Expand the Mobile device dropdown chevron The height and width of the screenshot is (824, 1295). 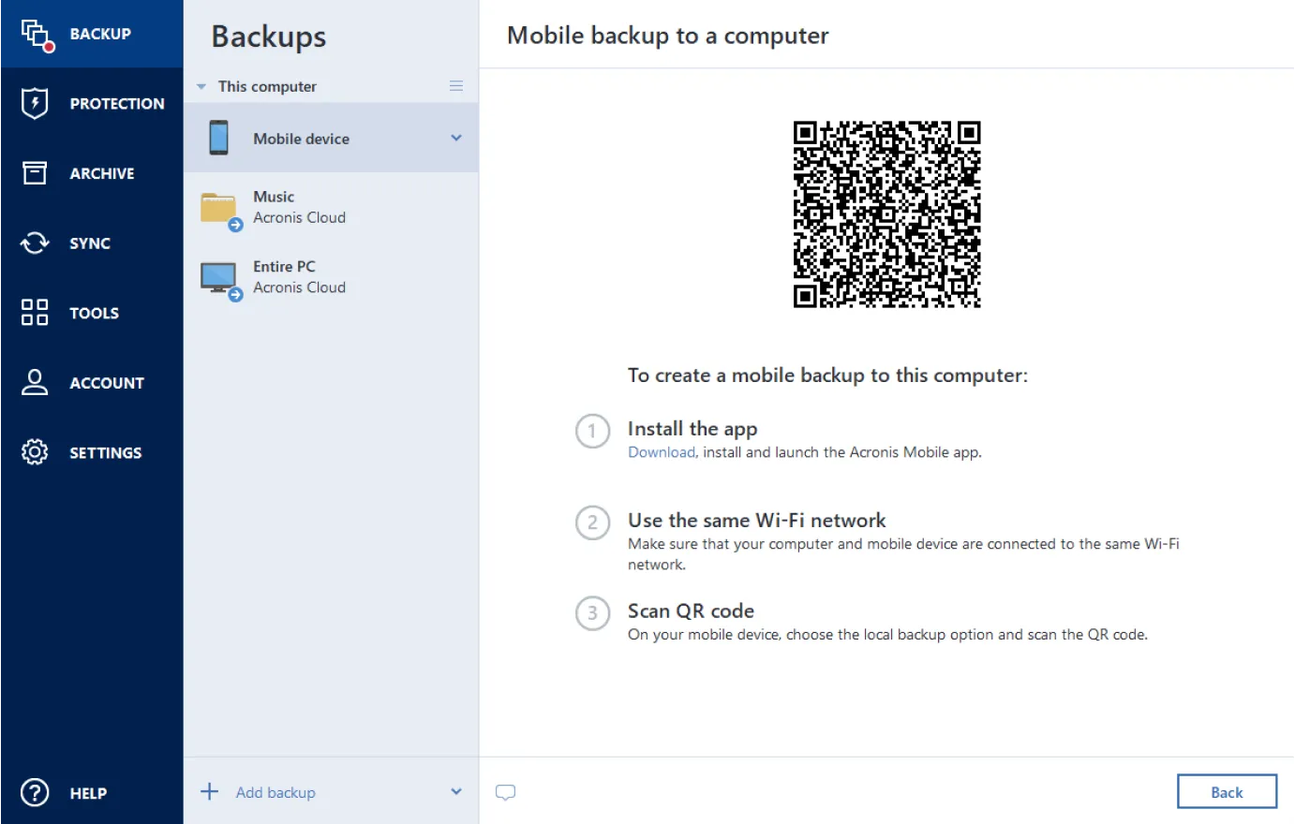tap(456, 138)
